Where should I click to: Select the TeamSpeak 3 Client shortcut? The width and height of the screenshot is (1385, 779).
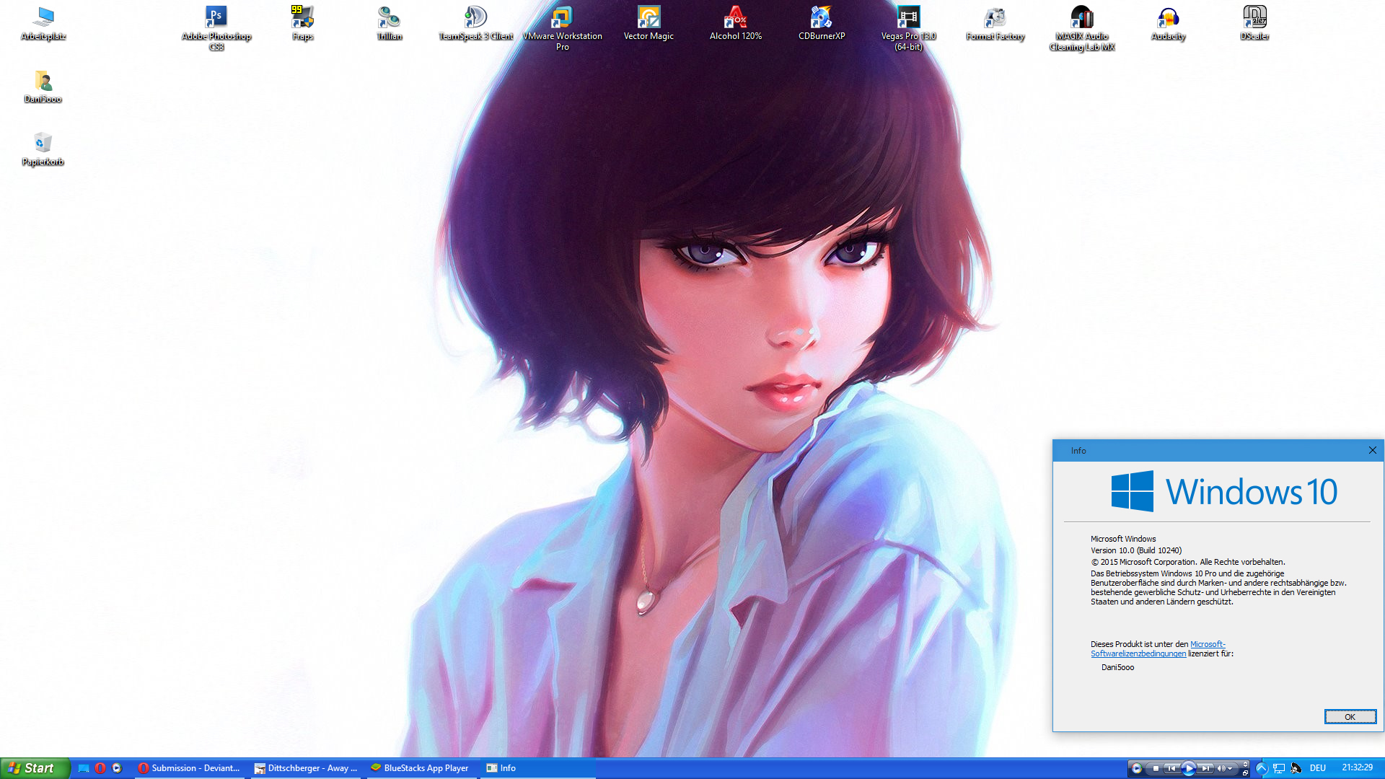(476, 23)
